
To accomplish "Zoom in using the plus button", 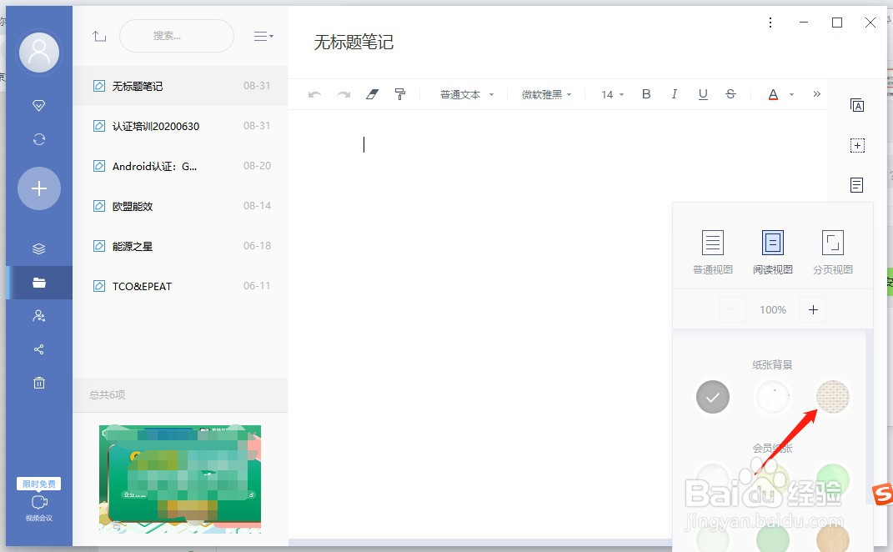I will click(812, 309).
